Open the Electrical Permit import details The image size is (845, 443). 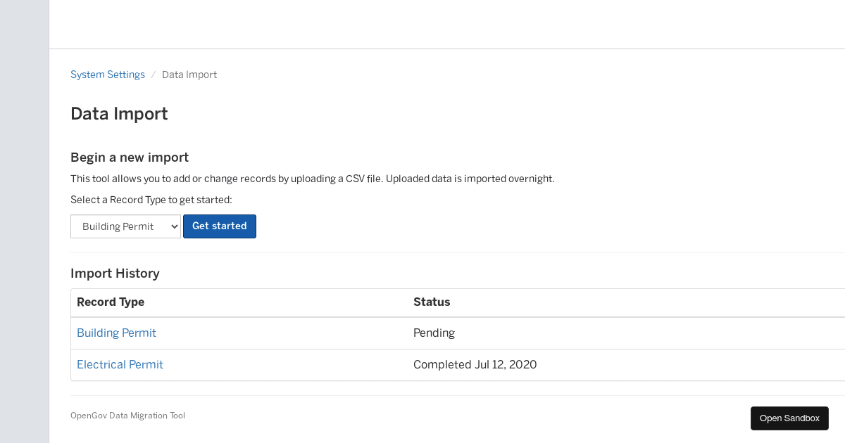[120, 364]
